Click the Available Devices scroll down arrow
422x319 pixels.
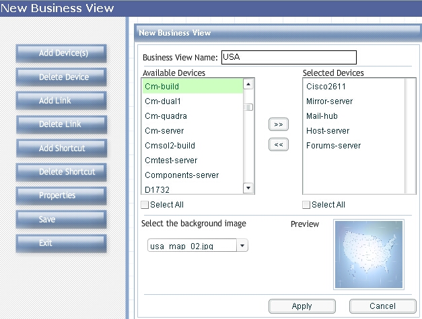tap(248, 187)
